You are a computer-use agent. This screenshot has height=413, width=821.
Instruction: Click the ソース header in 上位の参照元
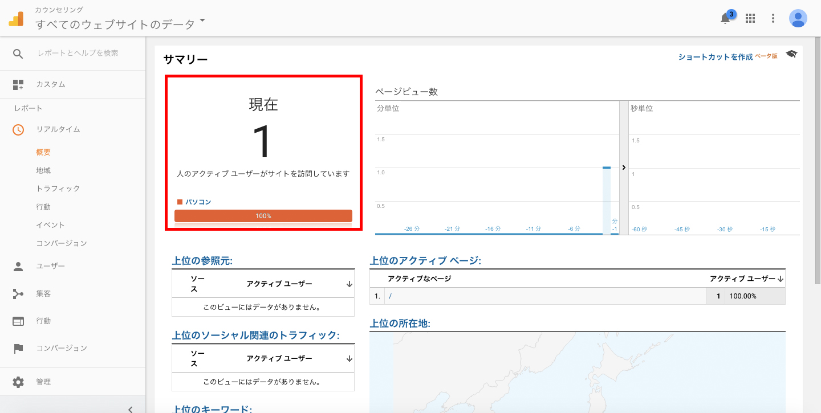pos(198,284)
